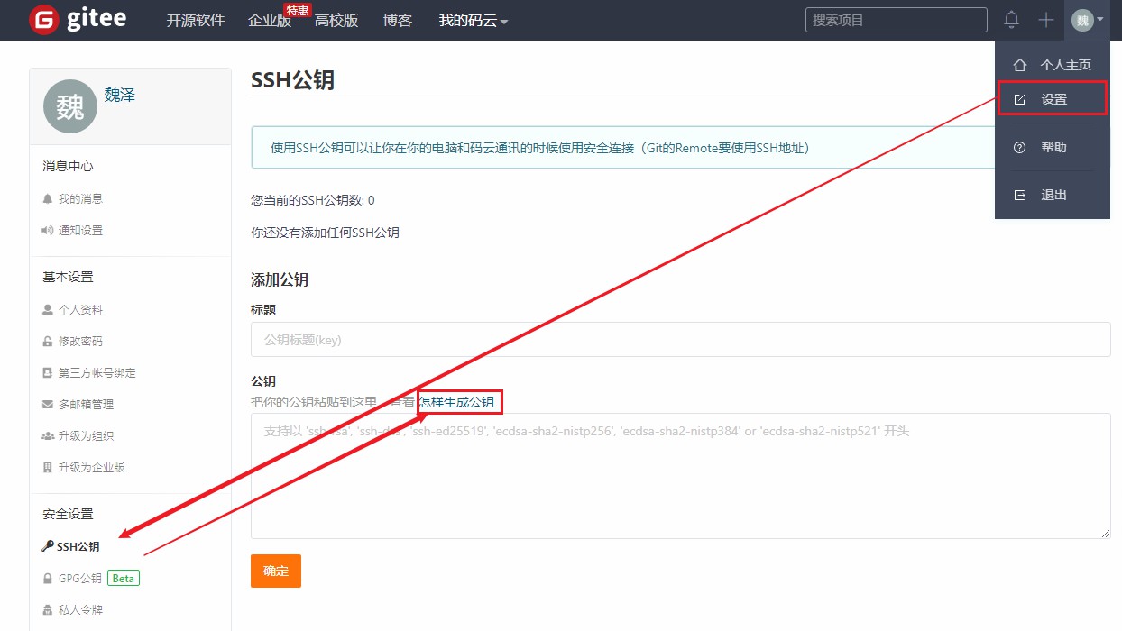Click the question mark icon beside 帮助
The width and height of the screenshot is (1122, 631).
pos(1020,147)
